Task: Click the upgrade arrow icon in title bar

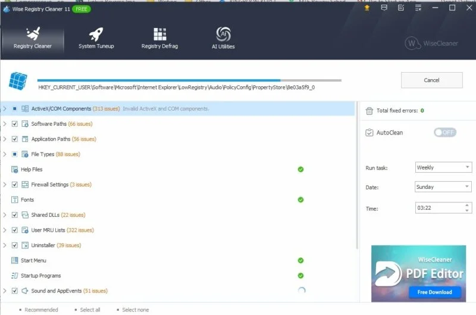Action: coord(367,8)
